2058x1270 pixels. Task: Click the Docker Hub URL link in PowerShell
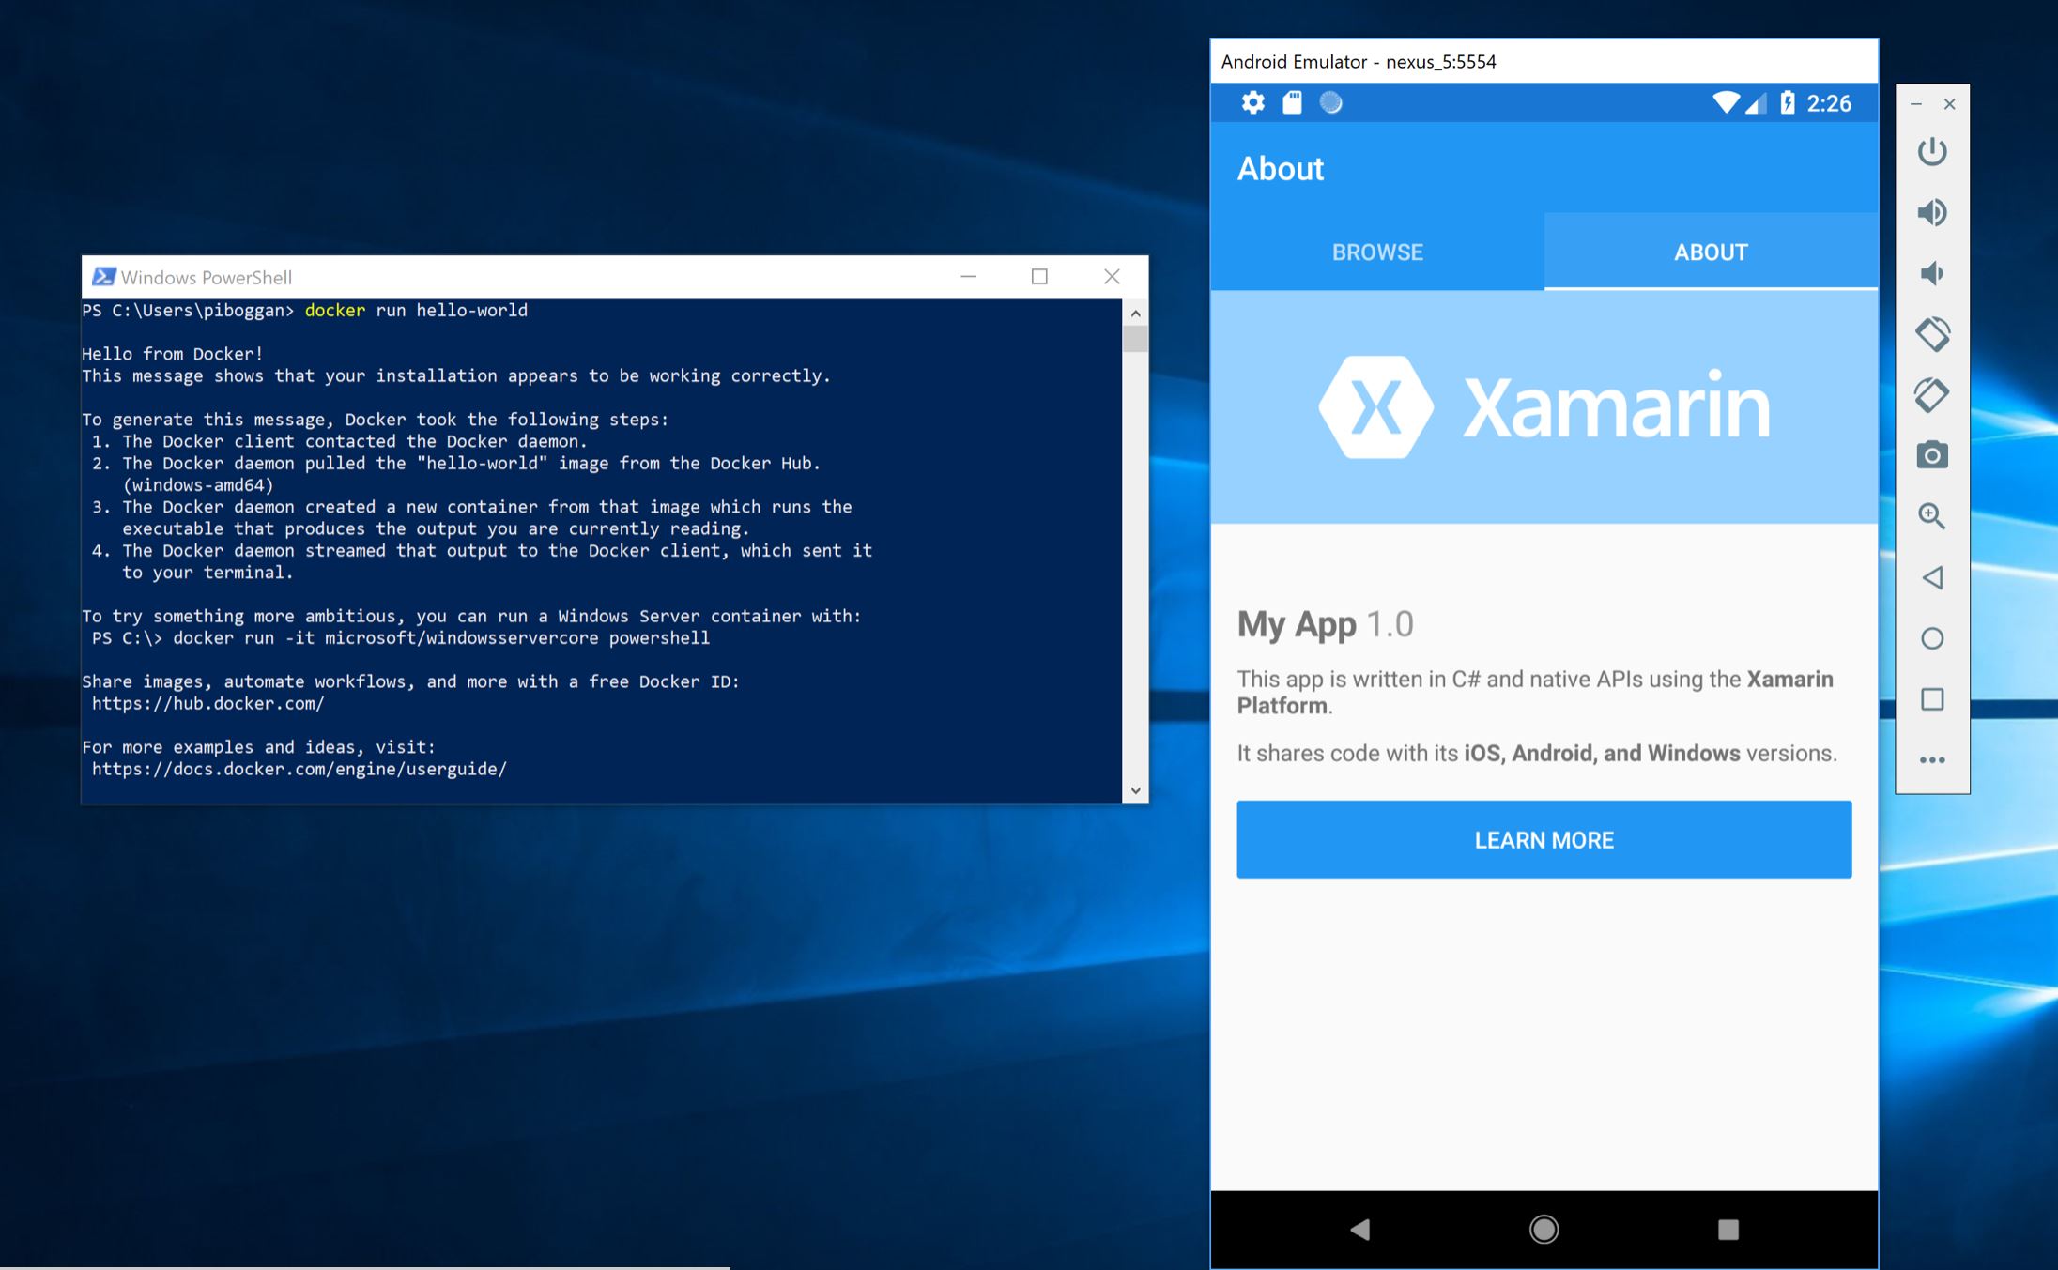tap(206, 703)
